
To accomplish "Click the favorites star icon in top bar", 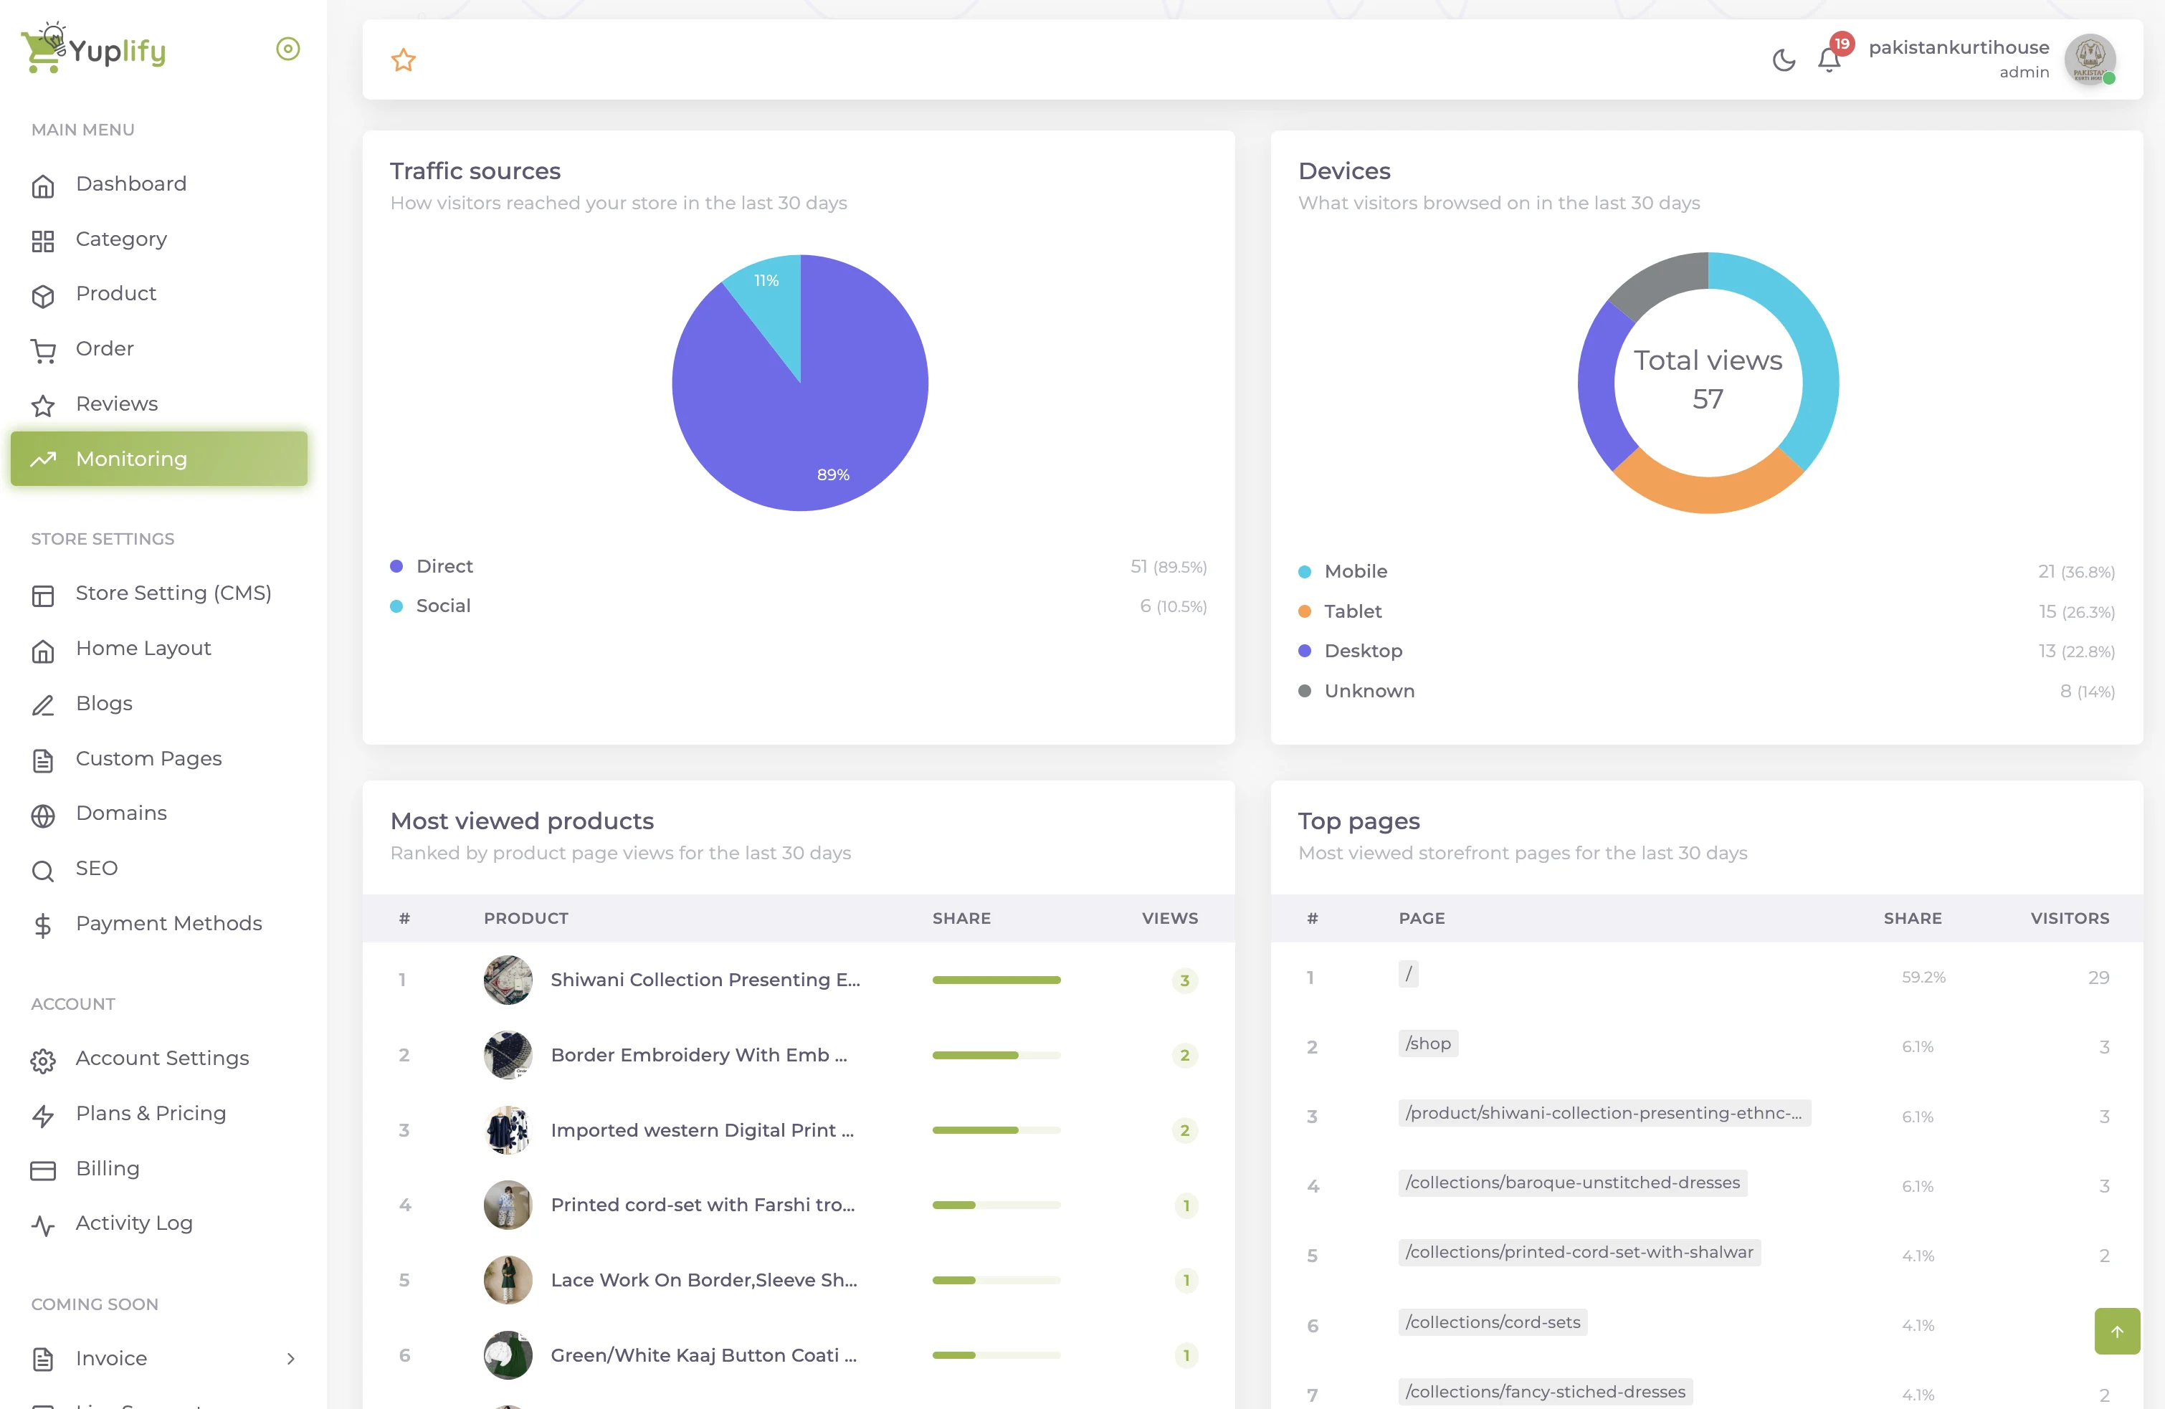I will click(x=403, y=60).
